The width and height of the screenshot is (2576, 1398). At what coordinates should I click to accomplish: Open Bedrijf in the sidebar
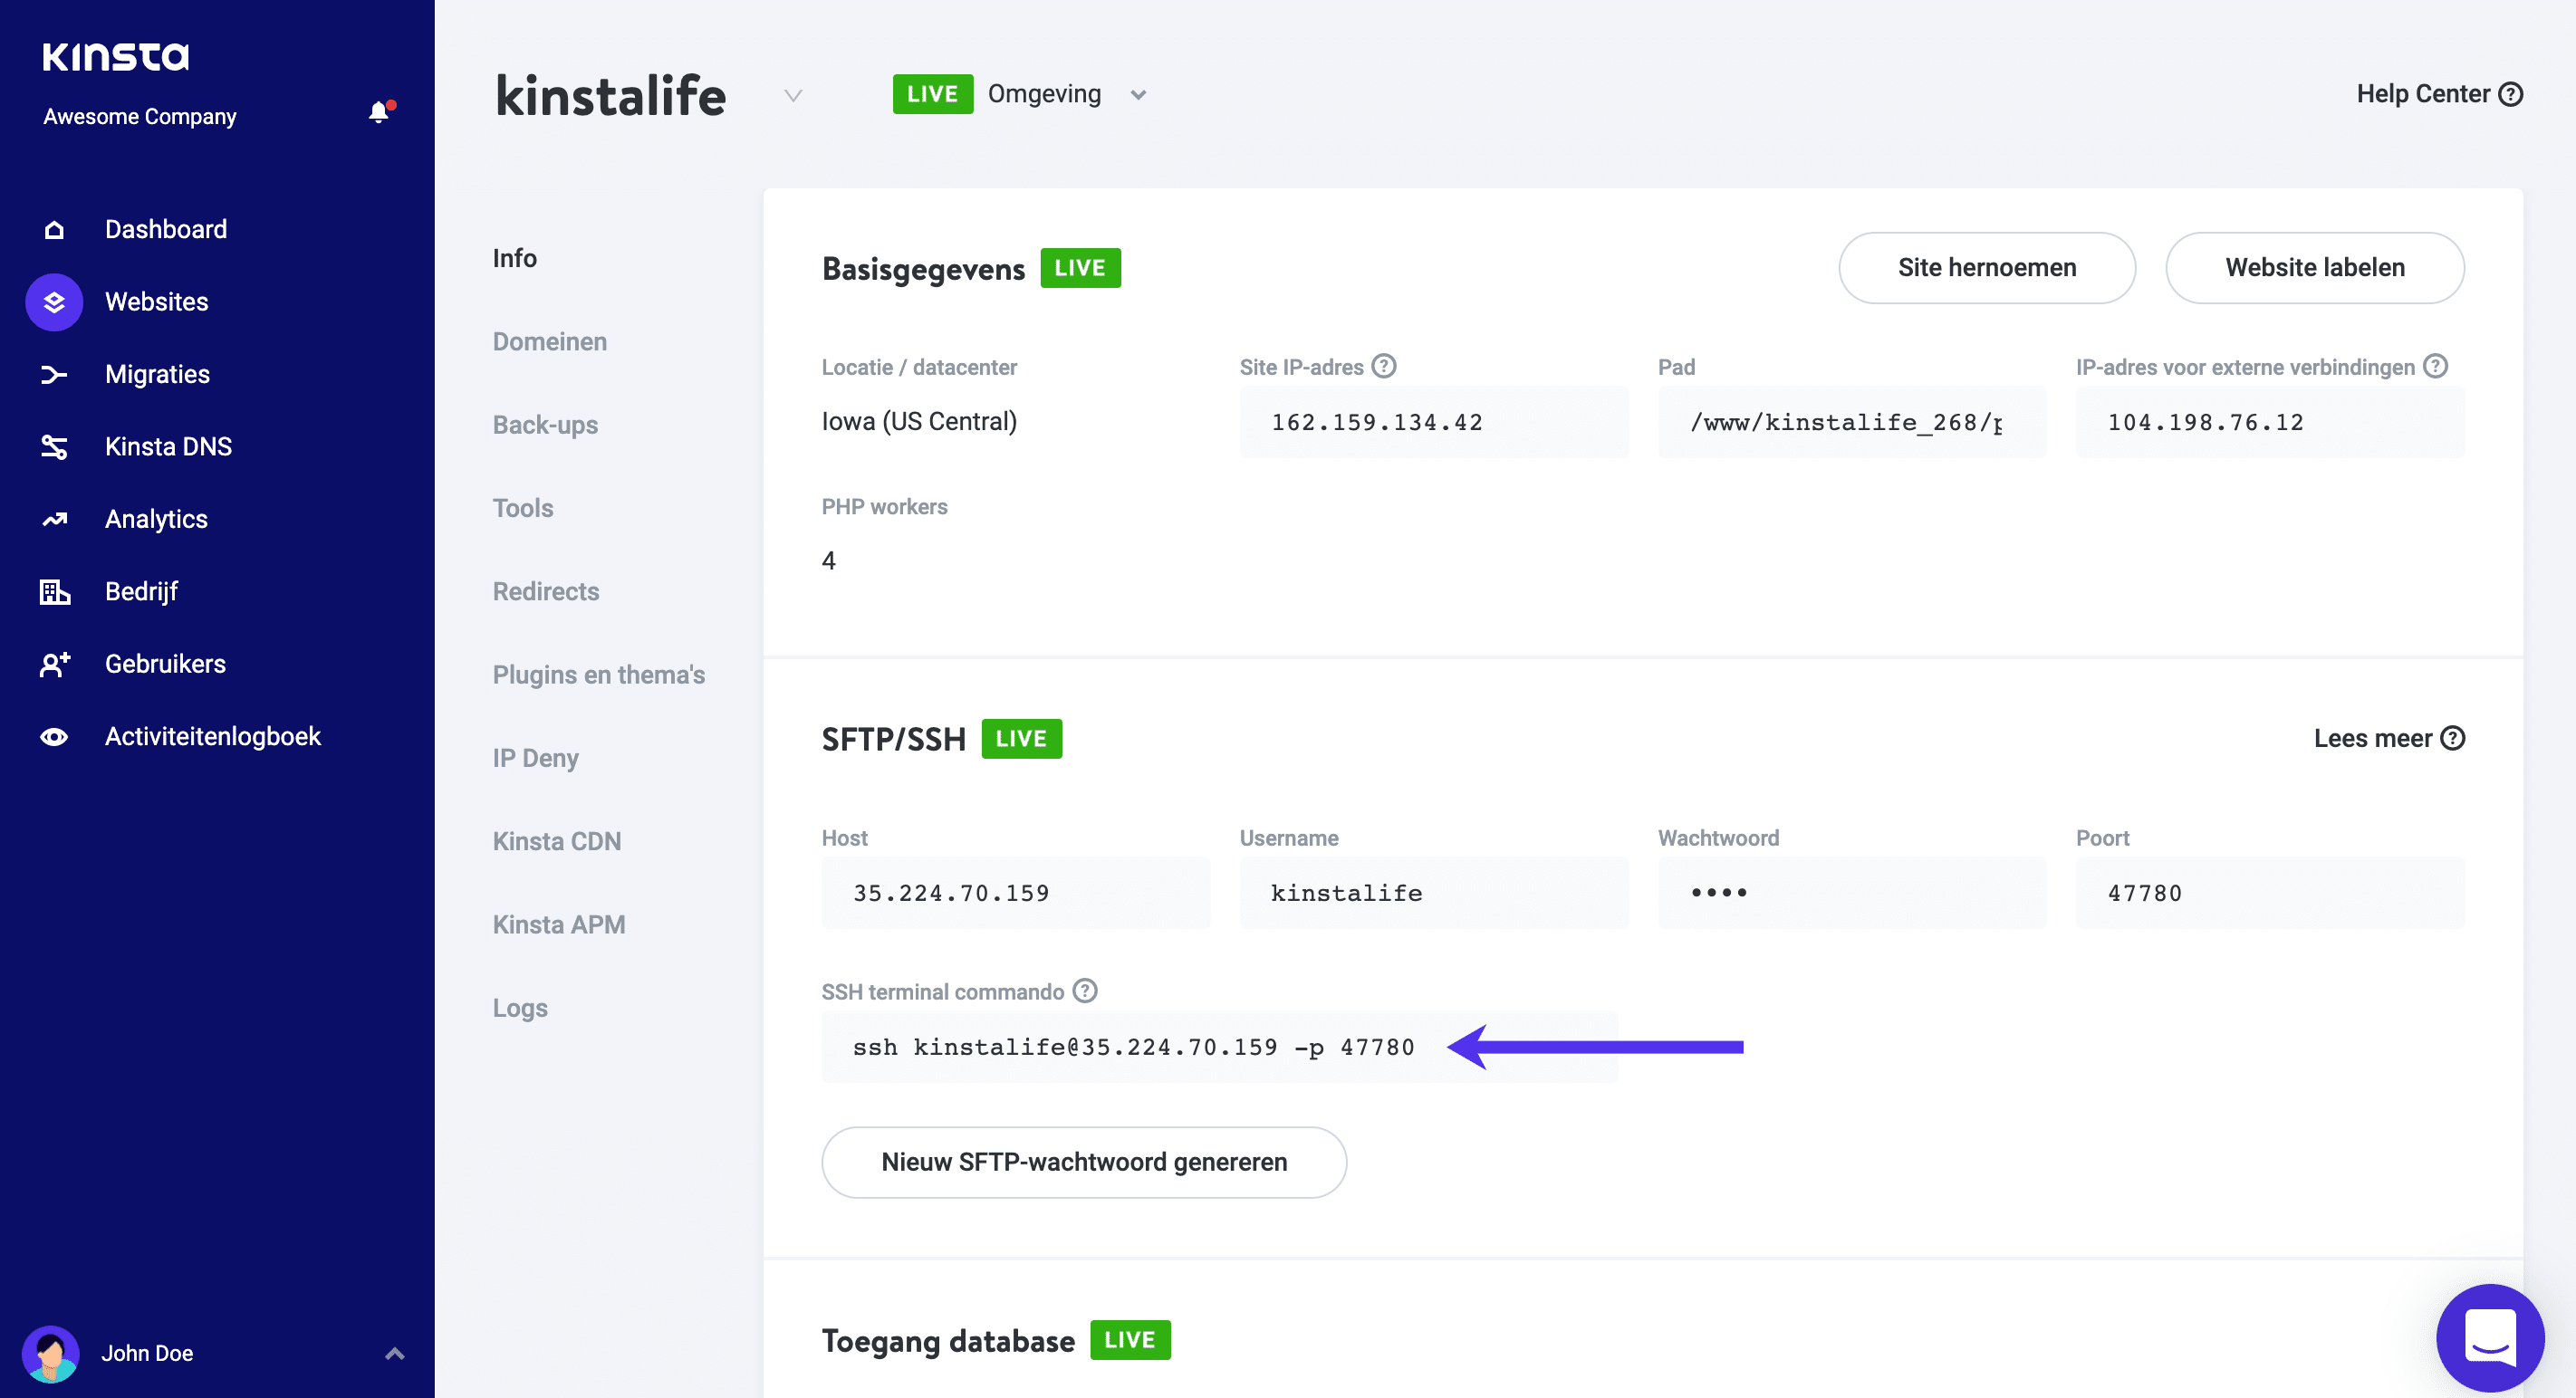(x=141, y=591)
